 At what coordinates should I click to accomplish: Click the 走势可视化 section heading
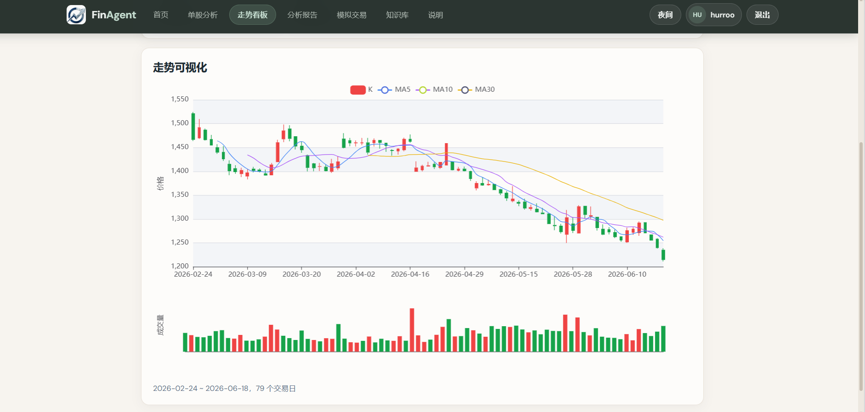[x=180, y=68]
